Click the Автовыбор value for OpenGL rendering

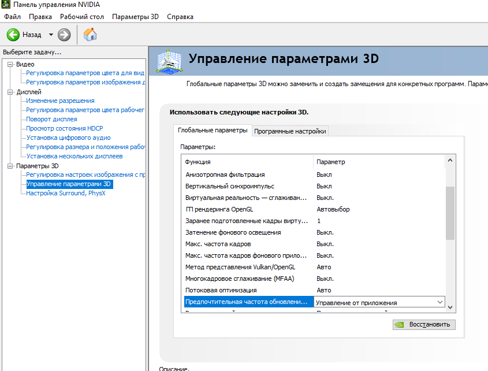[333, 209]
